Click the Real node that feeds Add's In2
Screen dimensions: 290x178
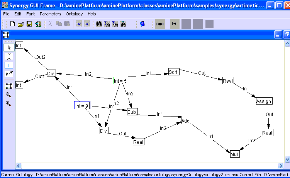(x=139, y=141)
